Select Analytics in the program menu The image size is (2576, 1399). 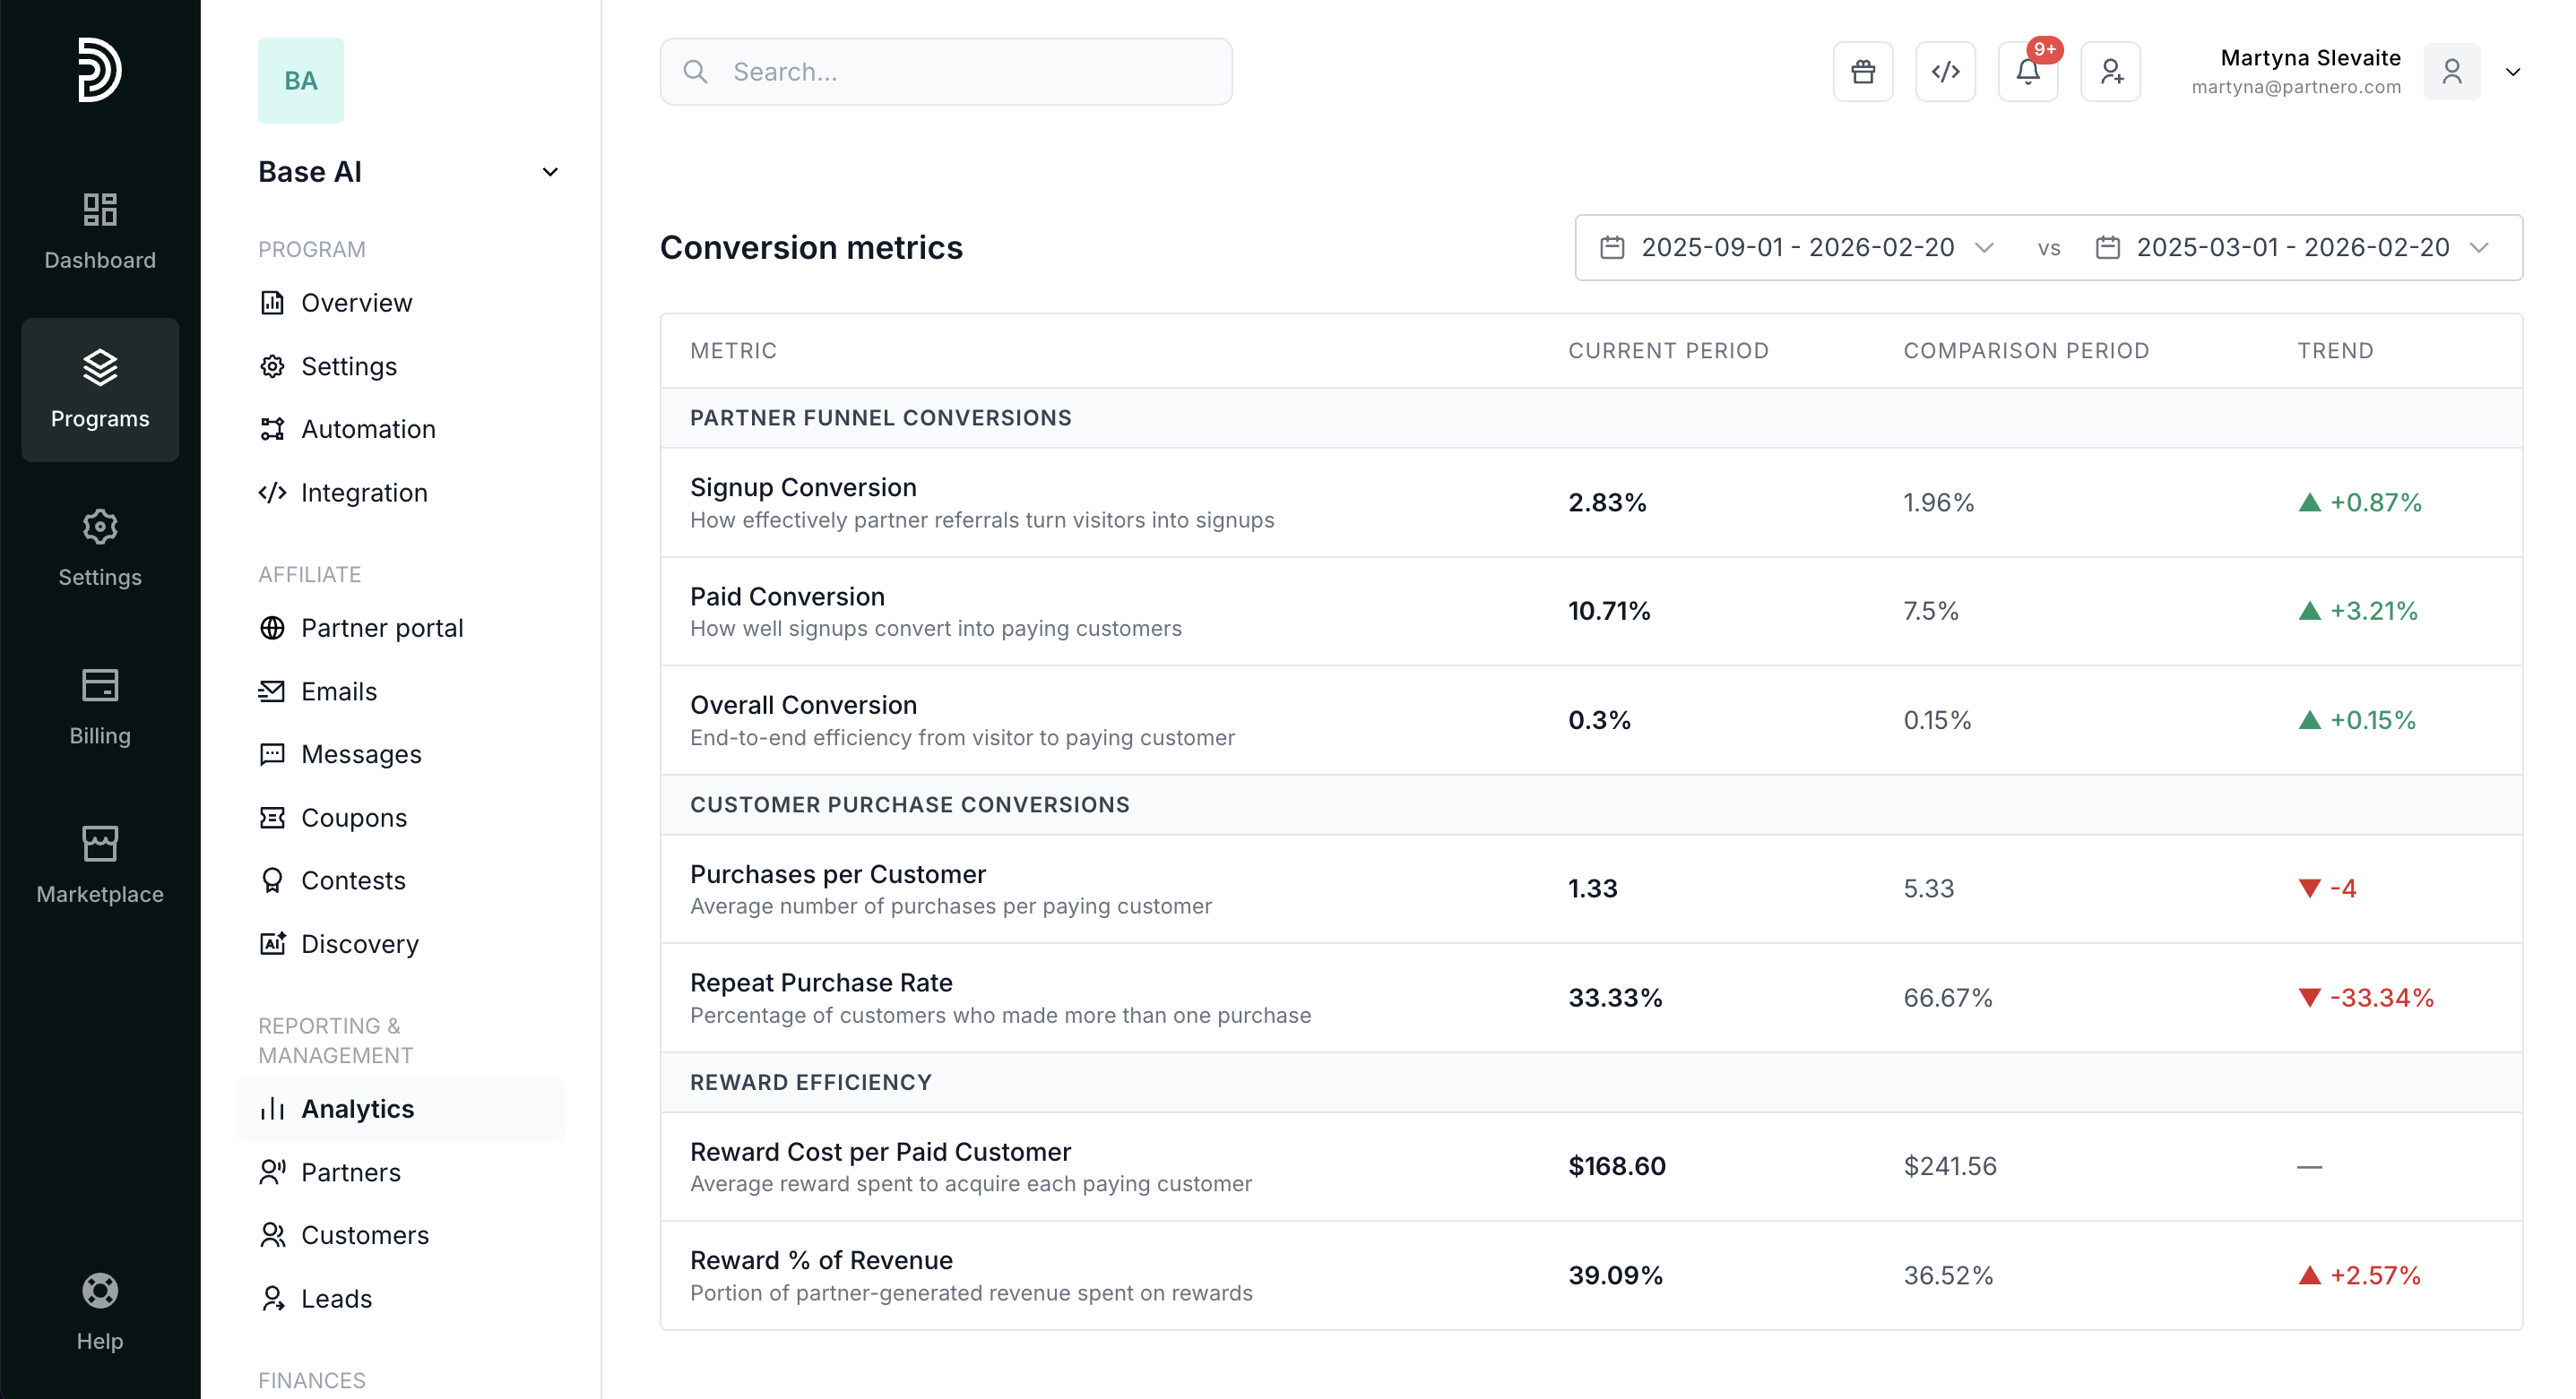(x=357, y=1109)
